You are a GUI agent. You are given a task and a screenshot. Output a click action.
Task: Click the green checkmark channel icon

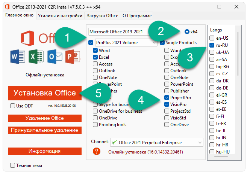114,143
